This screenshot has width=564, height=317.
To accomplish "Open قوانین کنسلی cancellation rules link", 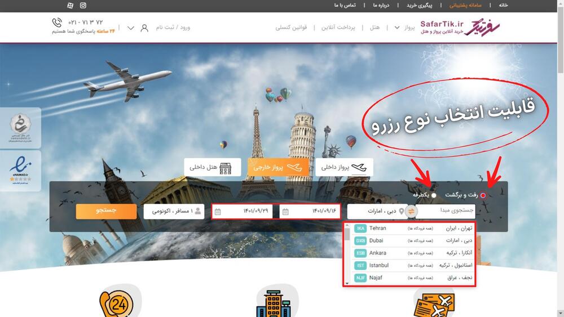I will tap(292, 28).
